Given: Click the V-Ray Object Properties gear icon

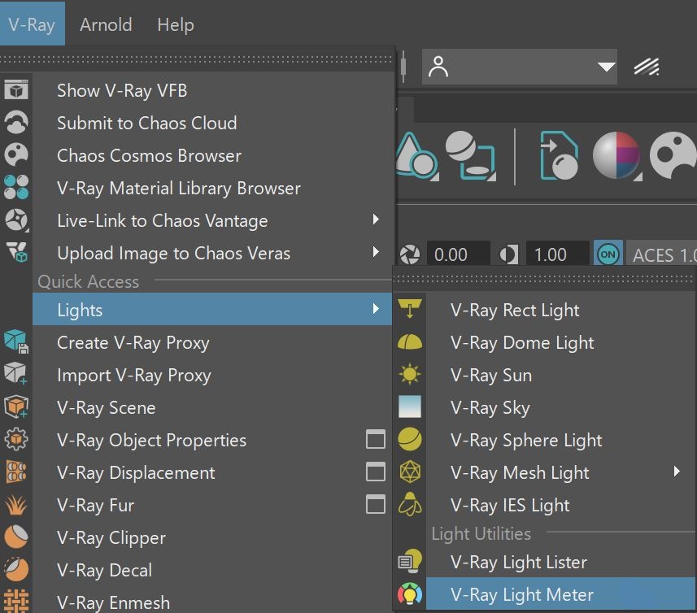Looking at the screenshot, I should point(16,439).
